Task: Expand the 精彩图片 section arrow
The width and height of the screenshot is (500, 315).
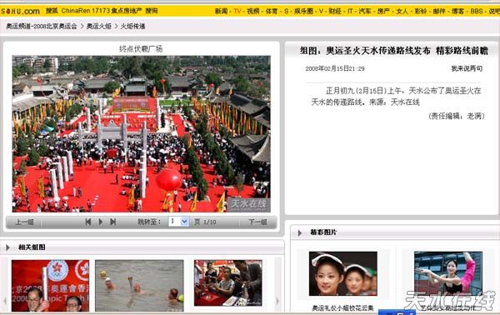Action: pos(300,232)
